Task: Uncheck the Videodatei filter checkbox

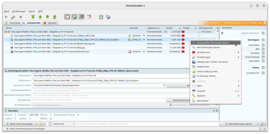Action: tap(263, 61)
